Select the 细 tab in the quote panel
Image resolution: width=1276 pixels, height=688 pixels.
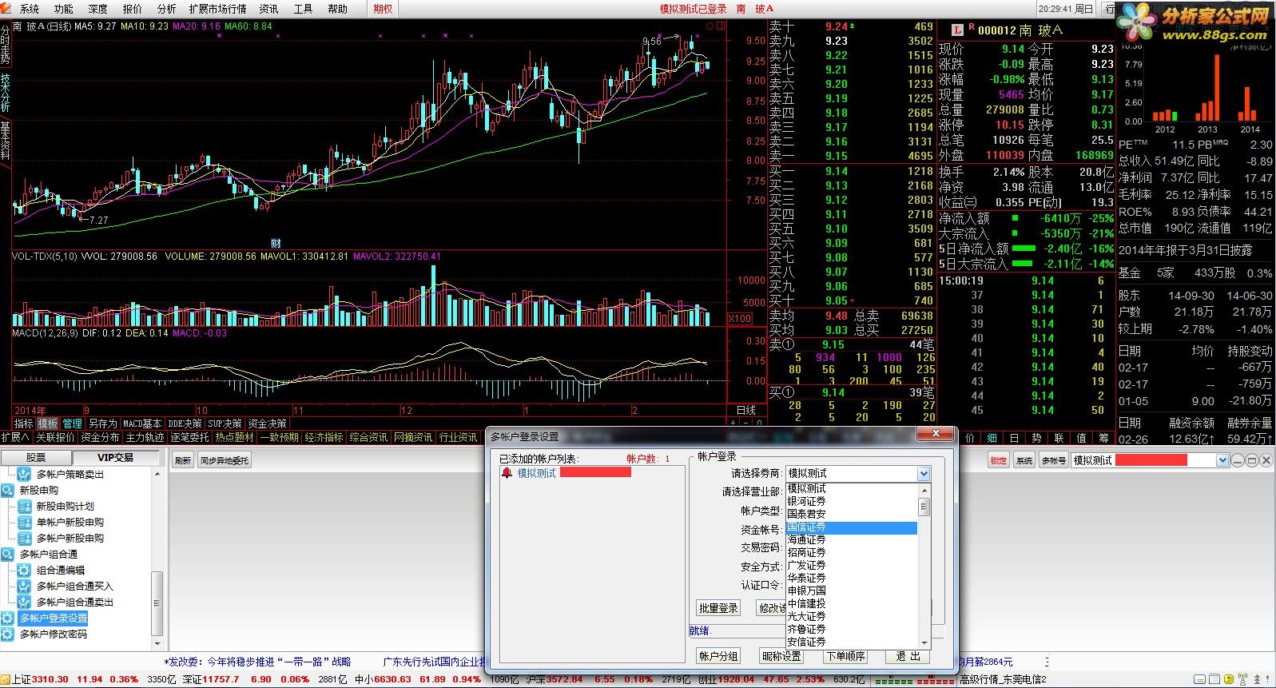(x=992, y=438)
